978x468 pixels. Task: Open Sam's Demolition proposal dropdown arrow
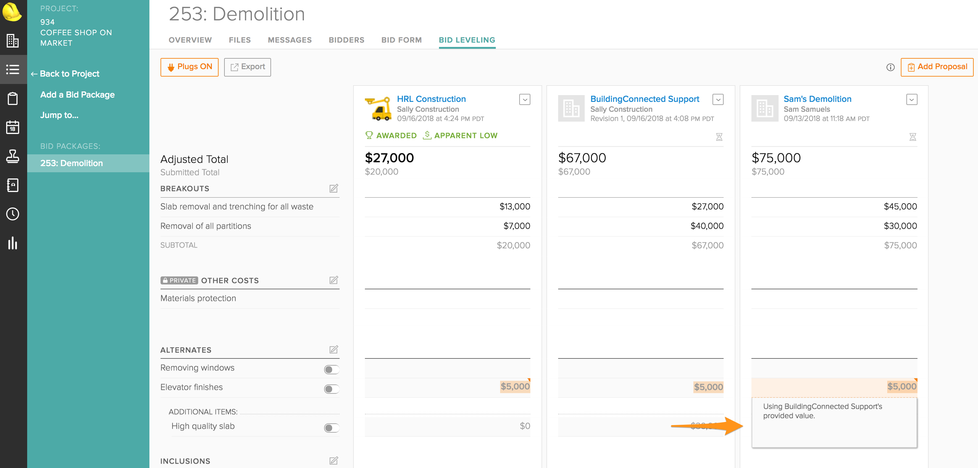[911, 99]
